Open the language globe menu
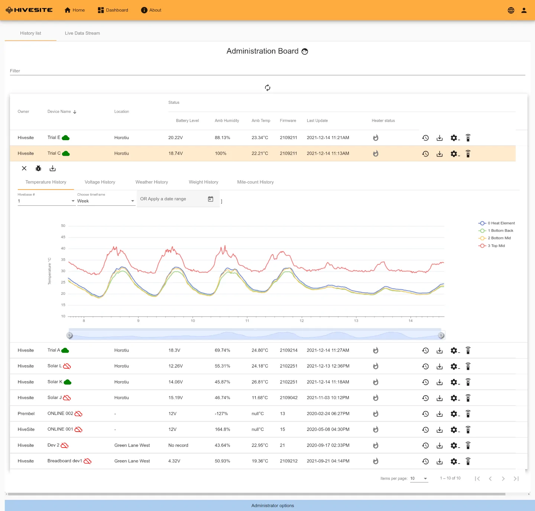 pyautogui.click(x=511, y=10)
